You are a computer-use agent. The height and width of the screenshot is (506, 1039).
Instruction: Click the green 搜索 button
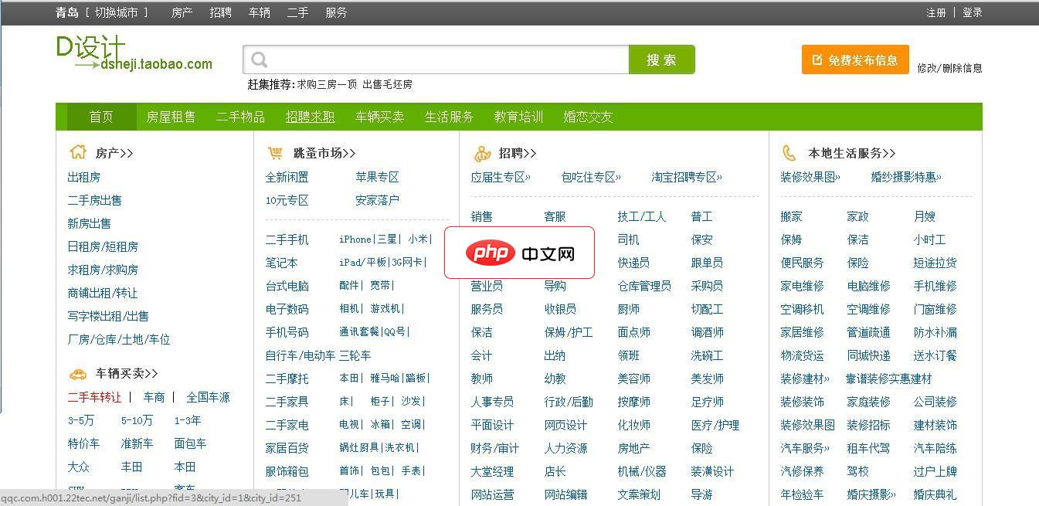click(x=661, y=58)
